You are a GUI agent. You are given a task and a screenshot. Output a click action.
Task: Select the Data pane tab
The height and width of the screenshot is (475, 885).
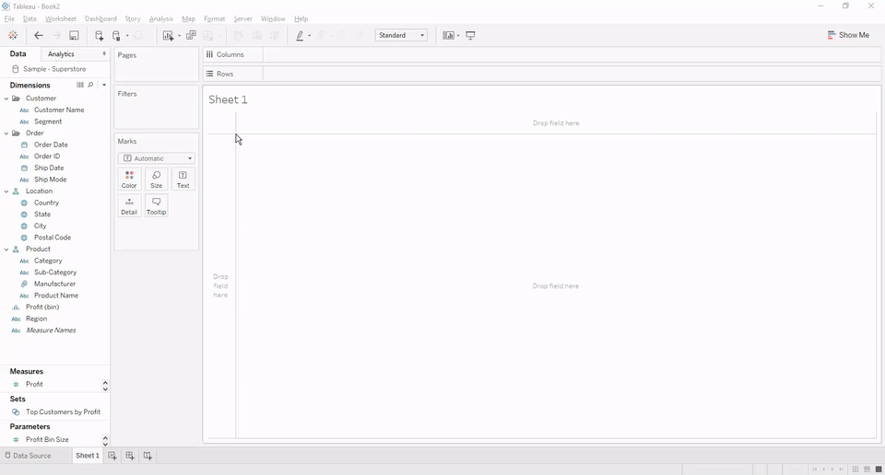[18, 54]
